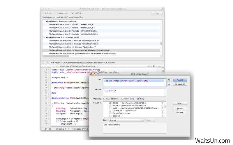The width and height of the screenshot is (233, 145).
Task: Click round icon on build row
Action: tap(163, 108)
